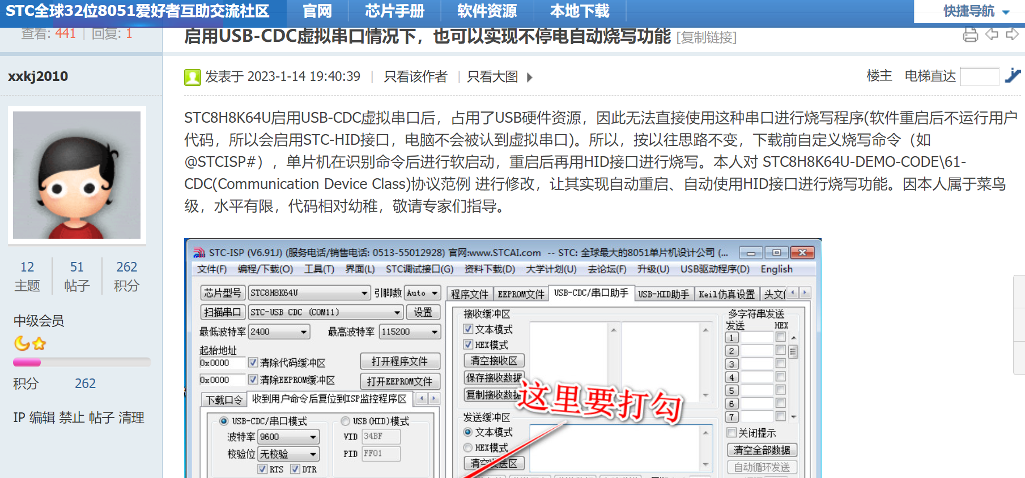
Task: Toggle the 清除EEPROM缓冲区 checkbox
Action: [x=253, y=380]
